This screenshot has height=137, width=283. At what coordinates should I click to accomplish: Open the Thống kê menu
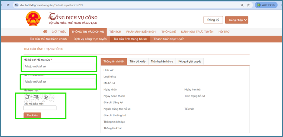tap(169, 32)
